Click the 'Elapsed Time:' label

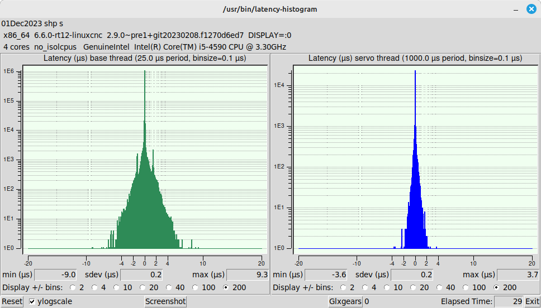click(467, 302)
